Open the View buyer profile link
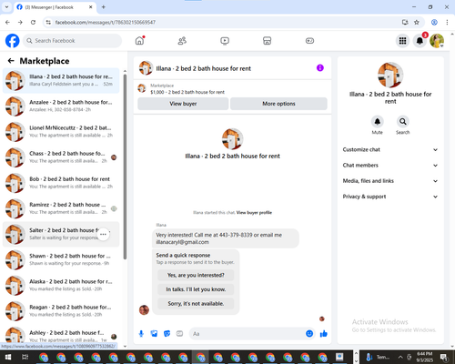This screenshot has width=455, height=364. pyautogui.click(x=254, y=213)
